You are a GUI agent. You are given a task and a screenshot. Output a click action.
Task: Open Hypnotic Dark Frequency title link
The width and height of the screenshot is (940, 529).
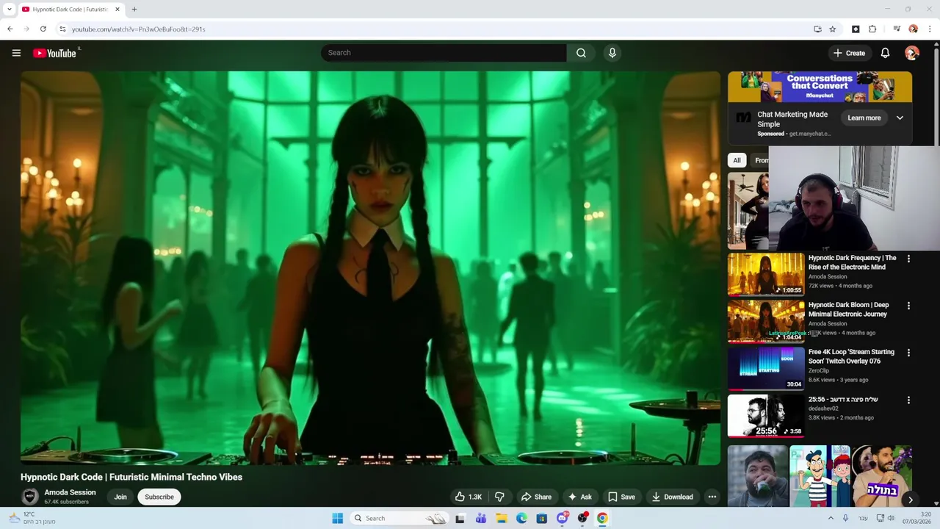tap(852, 262)
